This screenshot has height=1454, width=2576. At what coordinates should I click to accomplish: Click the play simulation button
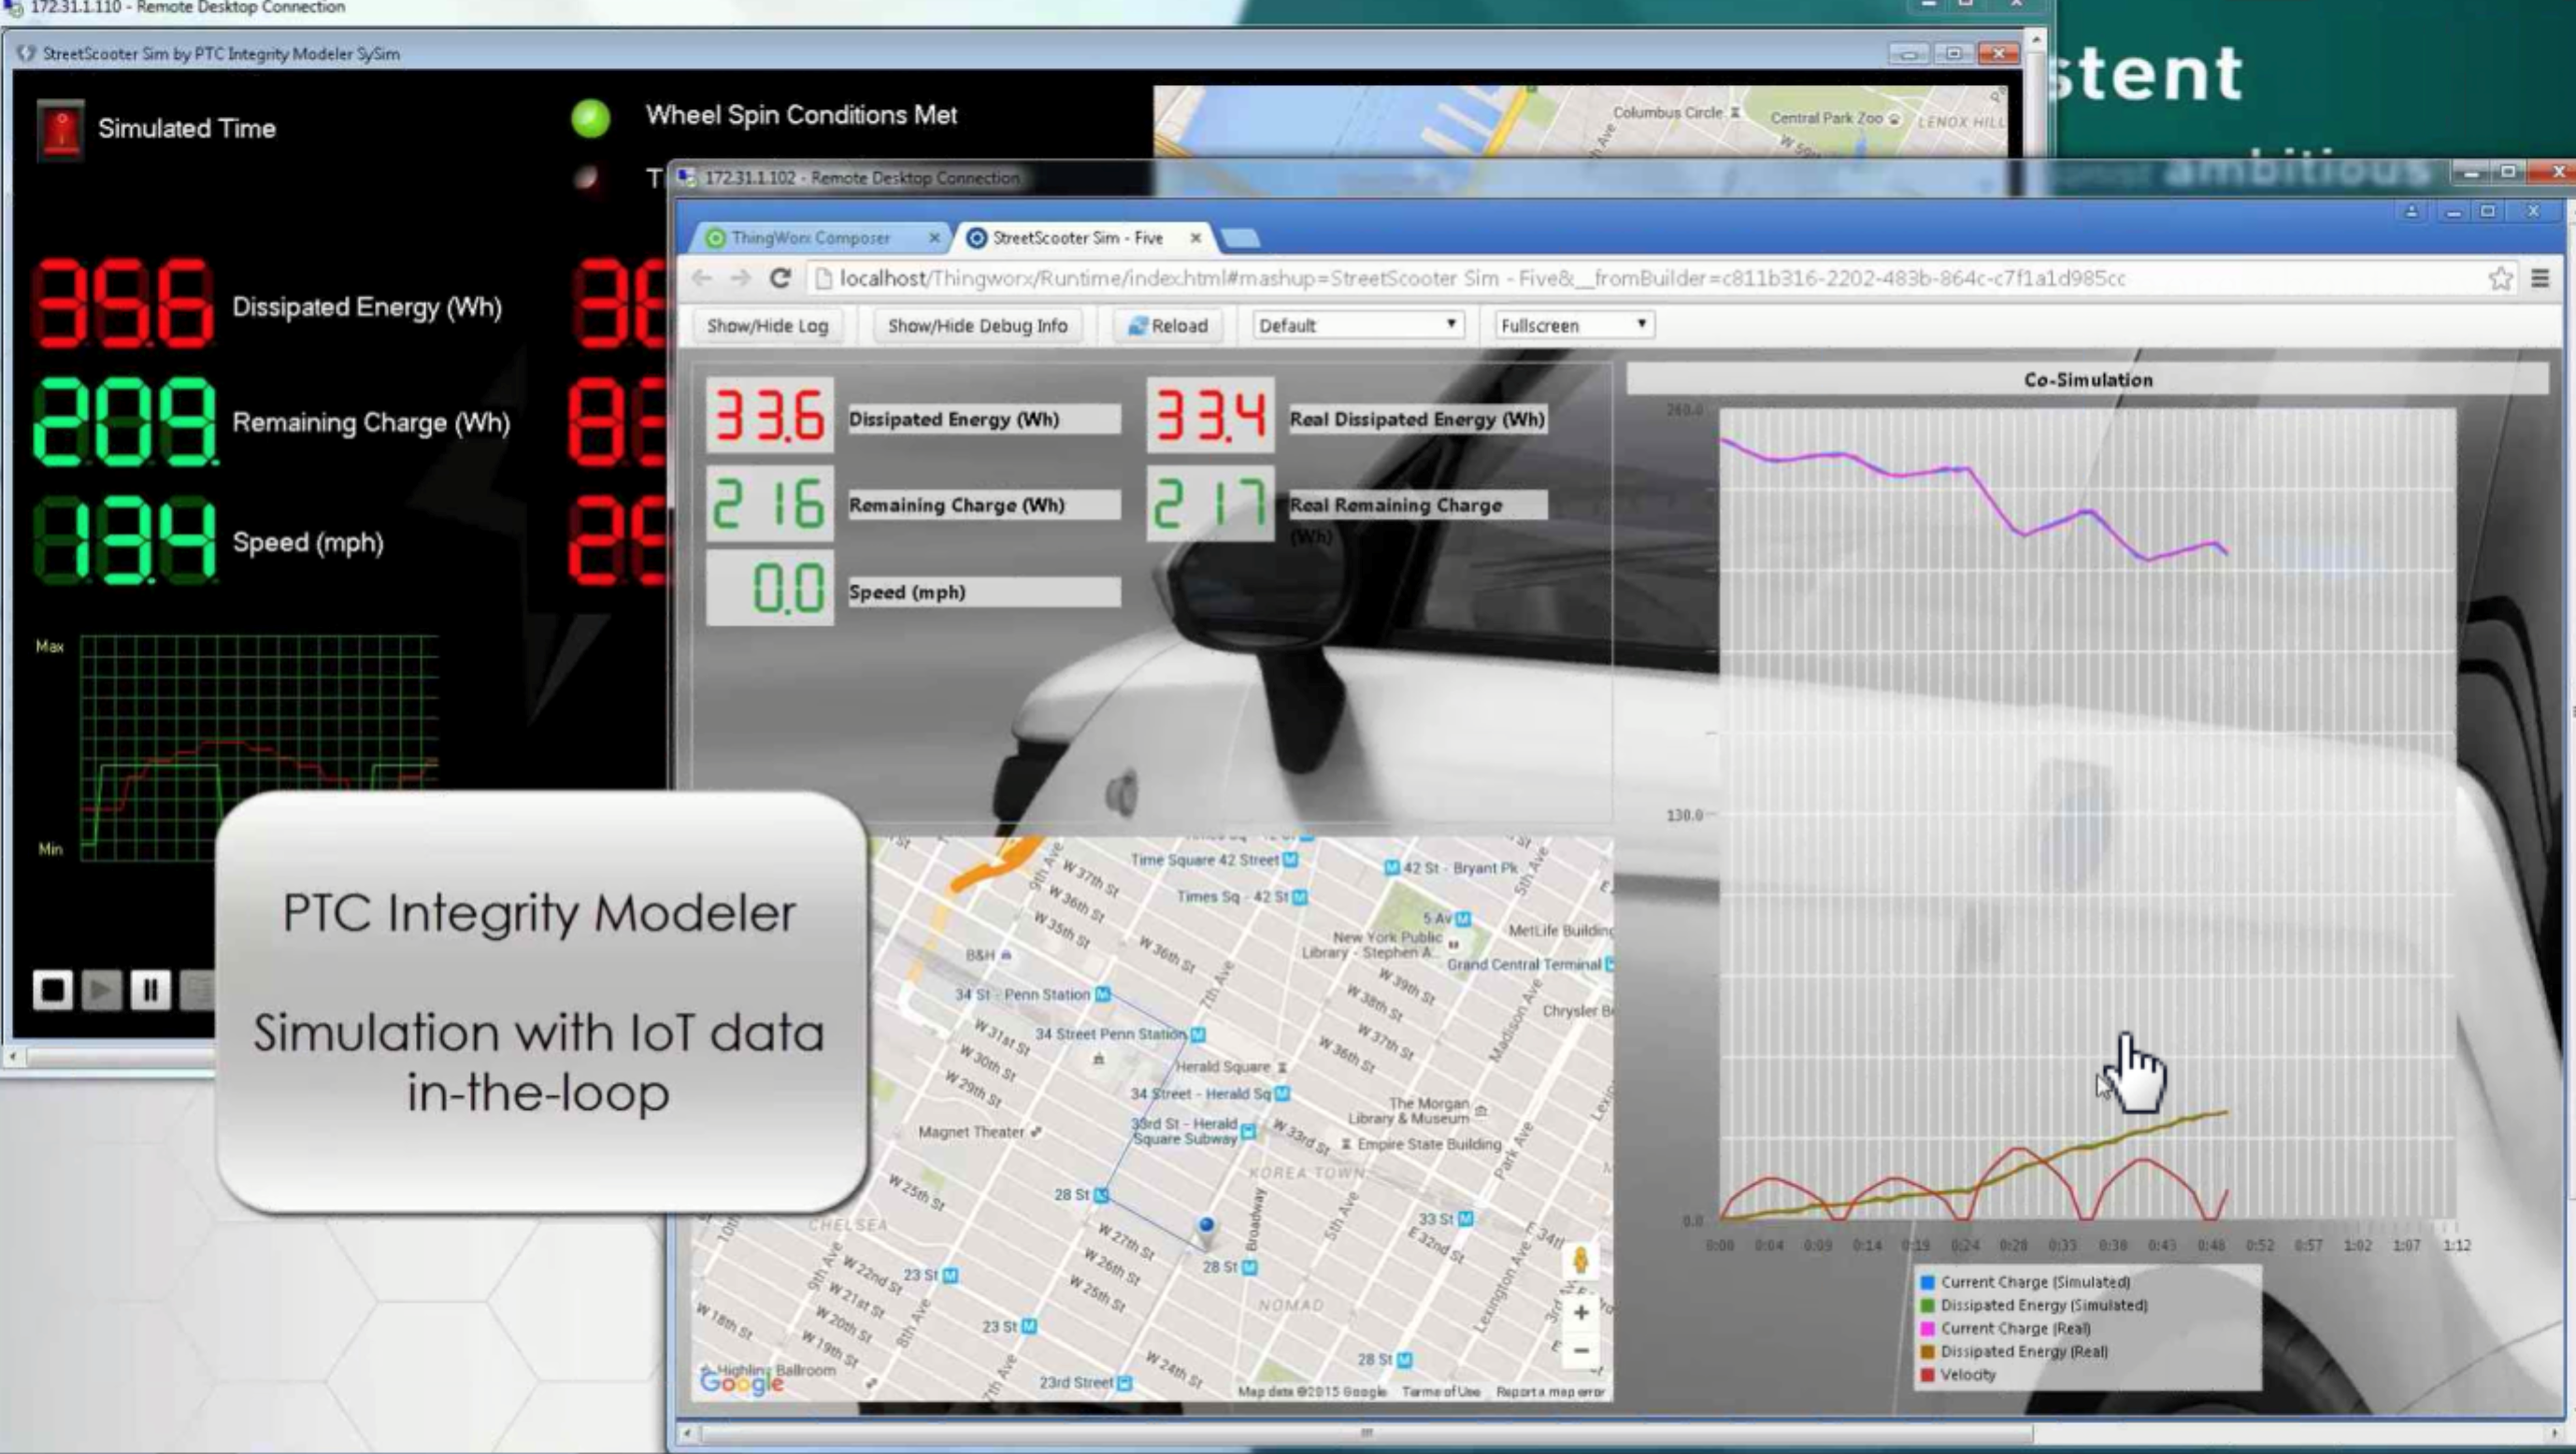(x=101, y=990)
